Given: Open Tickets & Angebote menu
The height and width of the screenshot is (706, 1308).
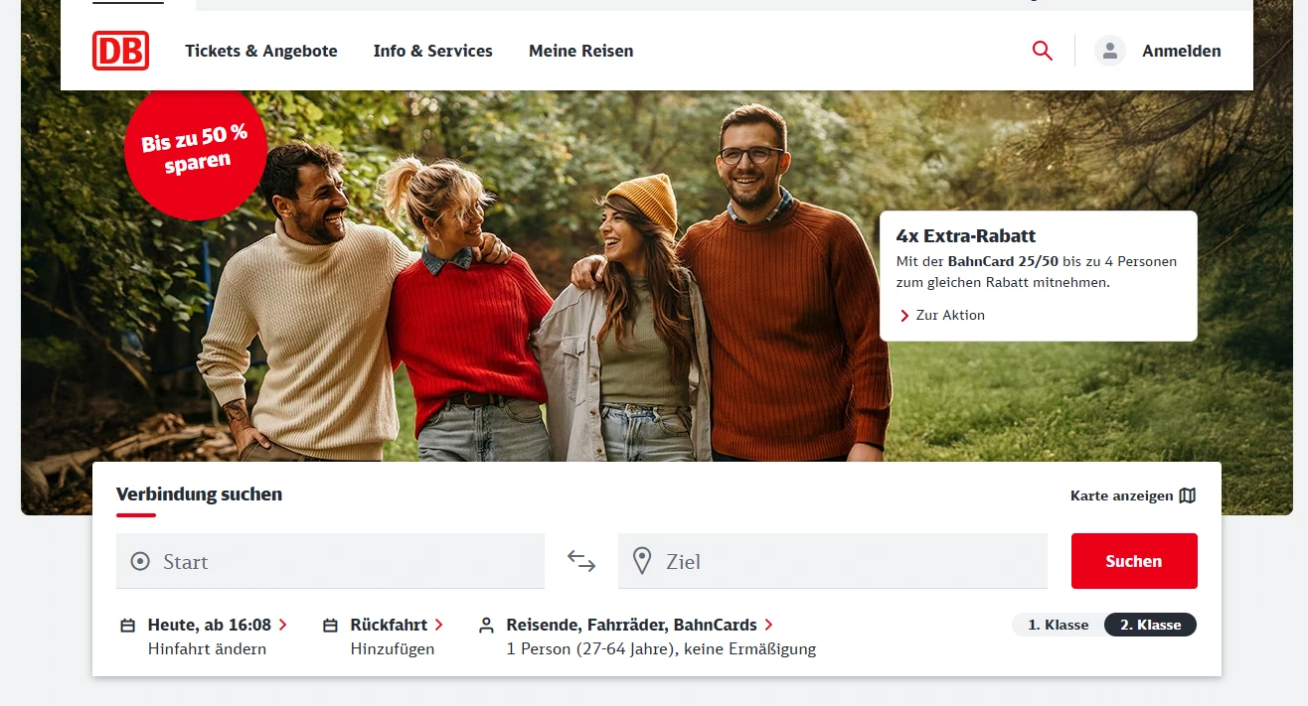Looking at the screenshot, I should click(261, 51).
